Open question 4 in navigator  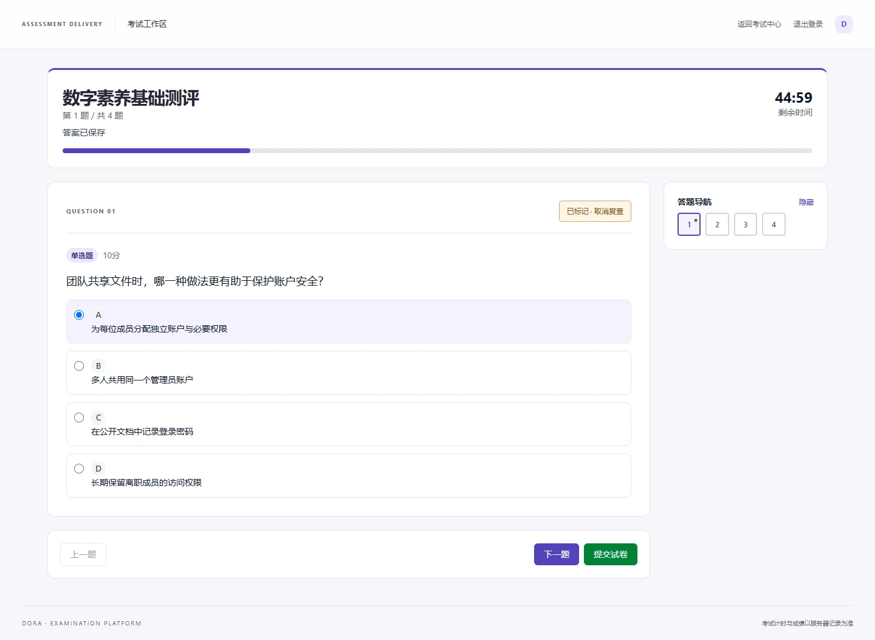774,224
